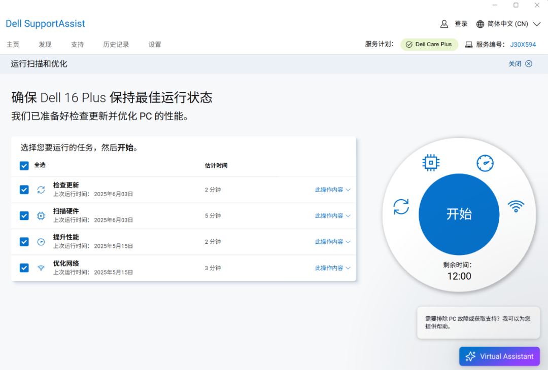This screenshot has height=370, width=548.
Task: Click the refresh icon in 检查更新 row
Action: pyautogui.click(x=41, y=190)
